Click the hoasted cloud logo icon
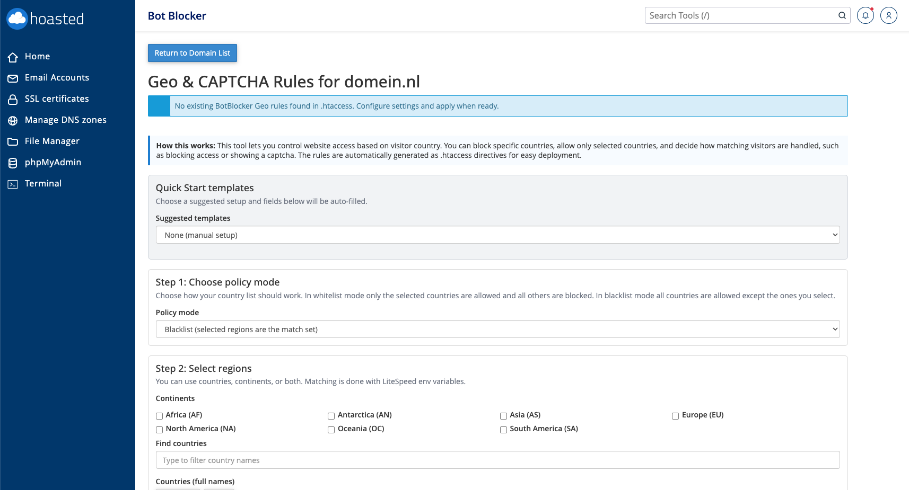 17,19
